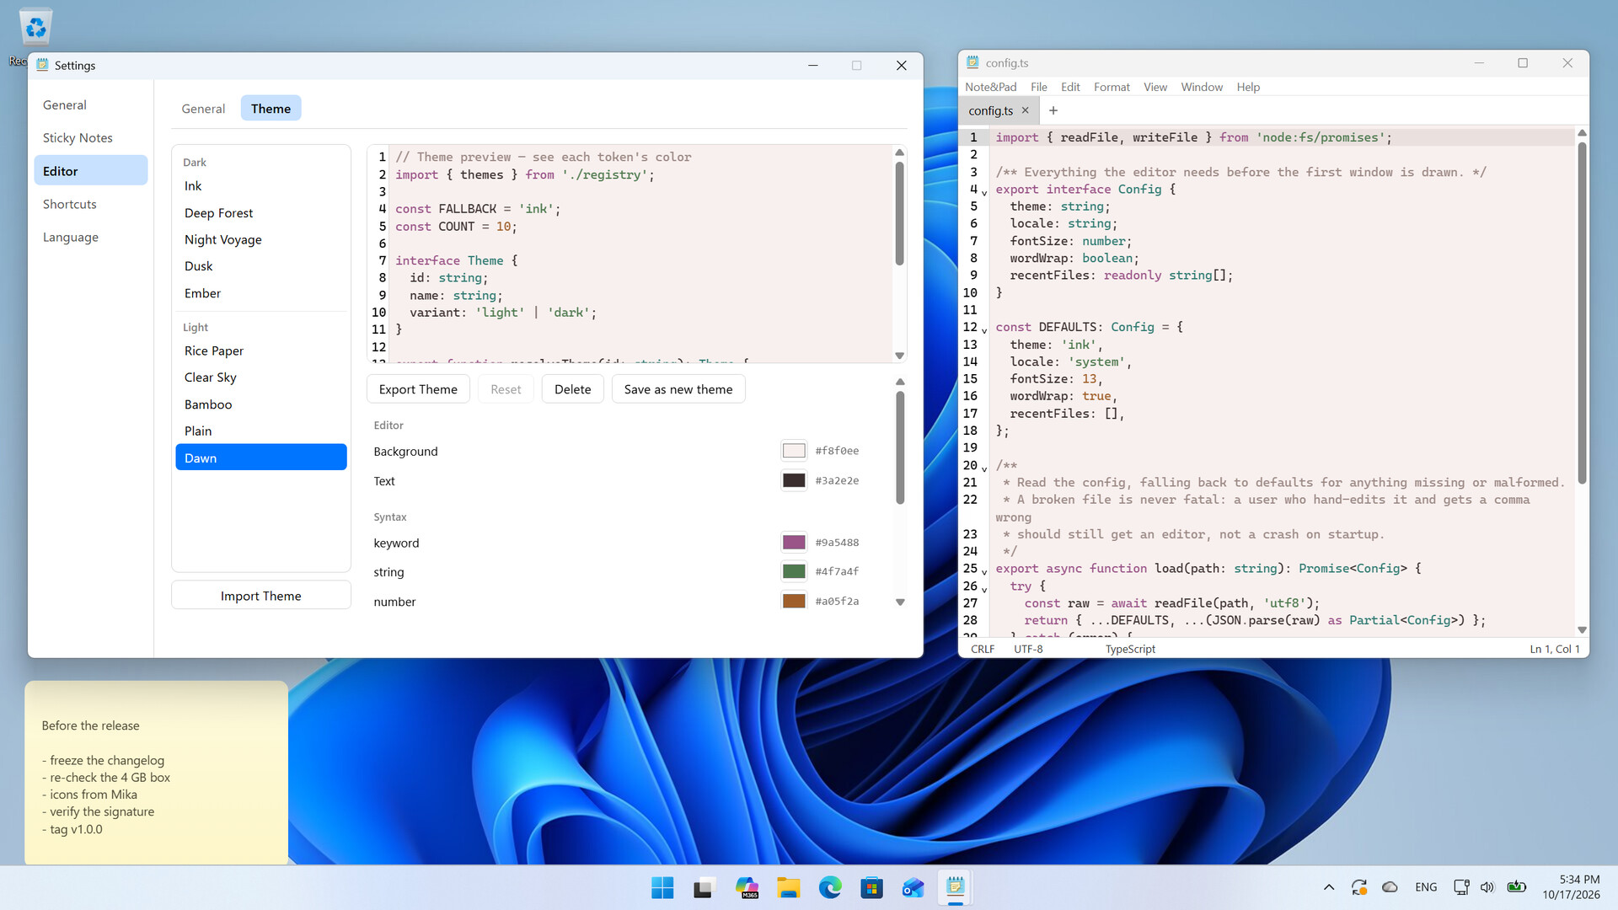This screenshot has height=910, width=1618.
Task: Click the sync status tray icon
Action: [1359, 887]
